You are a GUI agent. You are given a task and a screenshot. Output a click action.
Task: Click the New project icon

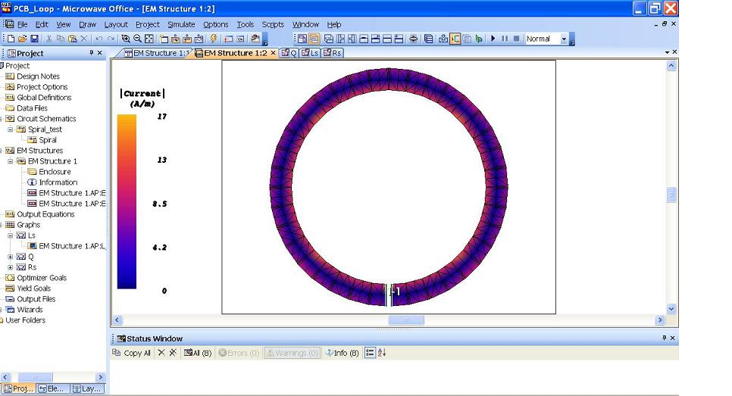[11, 39]
